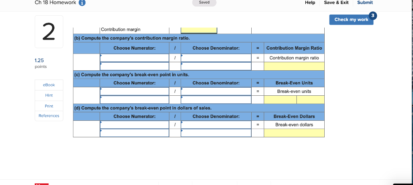
Task: Select question number 2 box
Action: point(49,32)
